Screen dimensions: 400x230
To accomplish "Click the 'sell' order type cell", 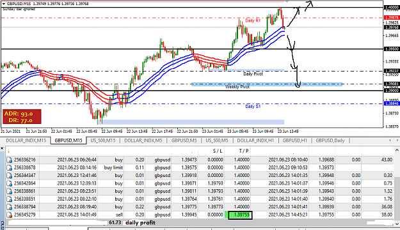I will point(119,215).
